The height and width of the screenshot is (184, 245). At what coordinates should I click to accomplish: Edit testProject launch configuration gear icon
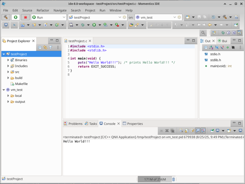click(x=125, y=17)
